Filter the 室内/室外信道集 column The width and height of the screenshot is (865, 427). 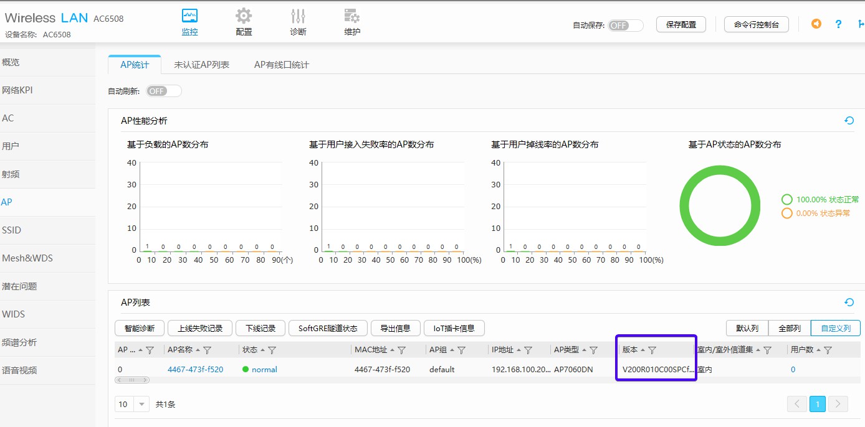pos(768,350)
